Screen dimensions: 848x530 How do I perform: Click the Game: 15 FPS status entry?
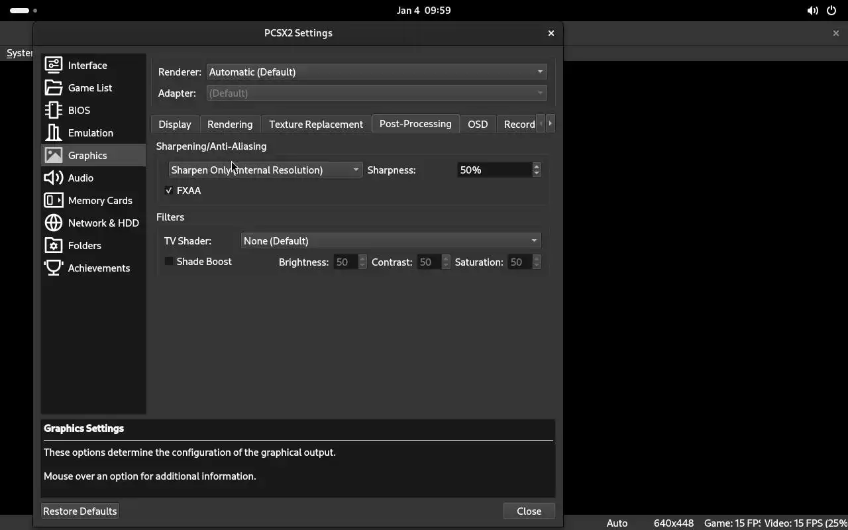coord(732,523)
